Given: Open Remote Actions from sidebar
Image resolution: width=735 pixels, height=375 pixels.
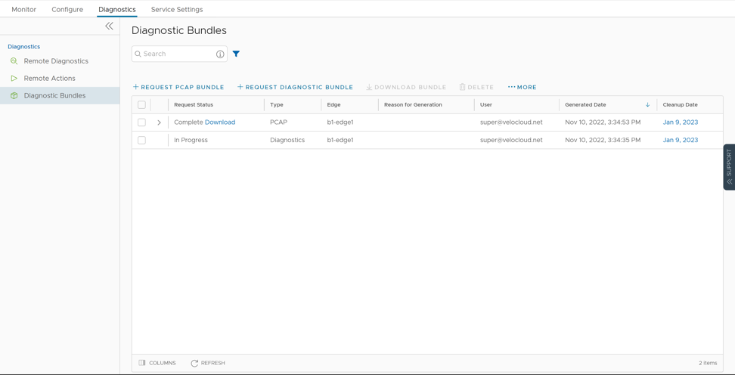Looking at the screenshot, I should [x=49, y=79].
